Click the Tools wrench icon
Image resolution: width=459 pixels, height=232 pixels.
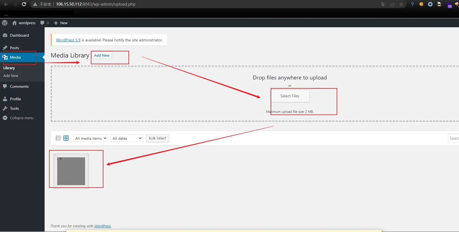tap(5, 108)
